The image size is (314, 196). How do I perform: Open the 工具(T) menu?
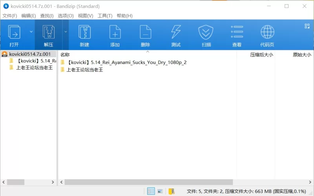tap(105, 16)
